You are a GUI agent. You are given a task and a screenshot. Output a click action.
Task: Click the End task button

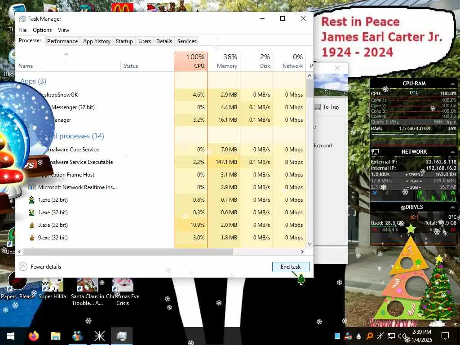point(291,267)
